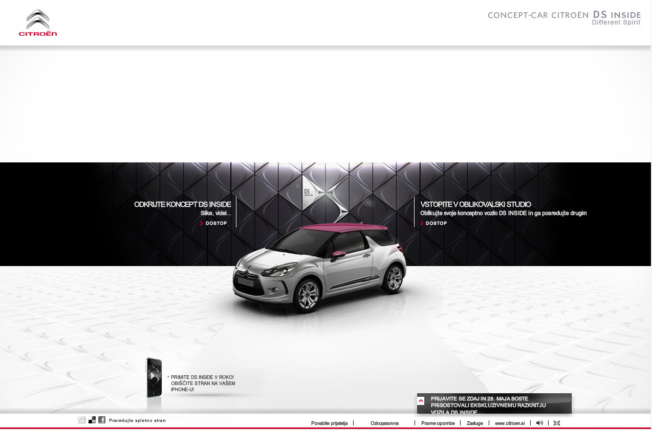The height and width of the screenshot is (430, 652).
Task: Click the "Slike, videi..." text
Action: [215, 213]
